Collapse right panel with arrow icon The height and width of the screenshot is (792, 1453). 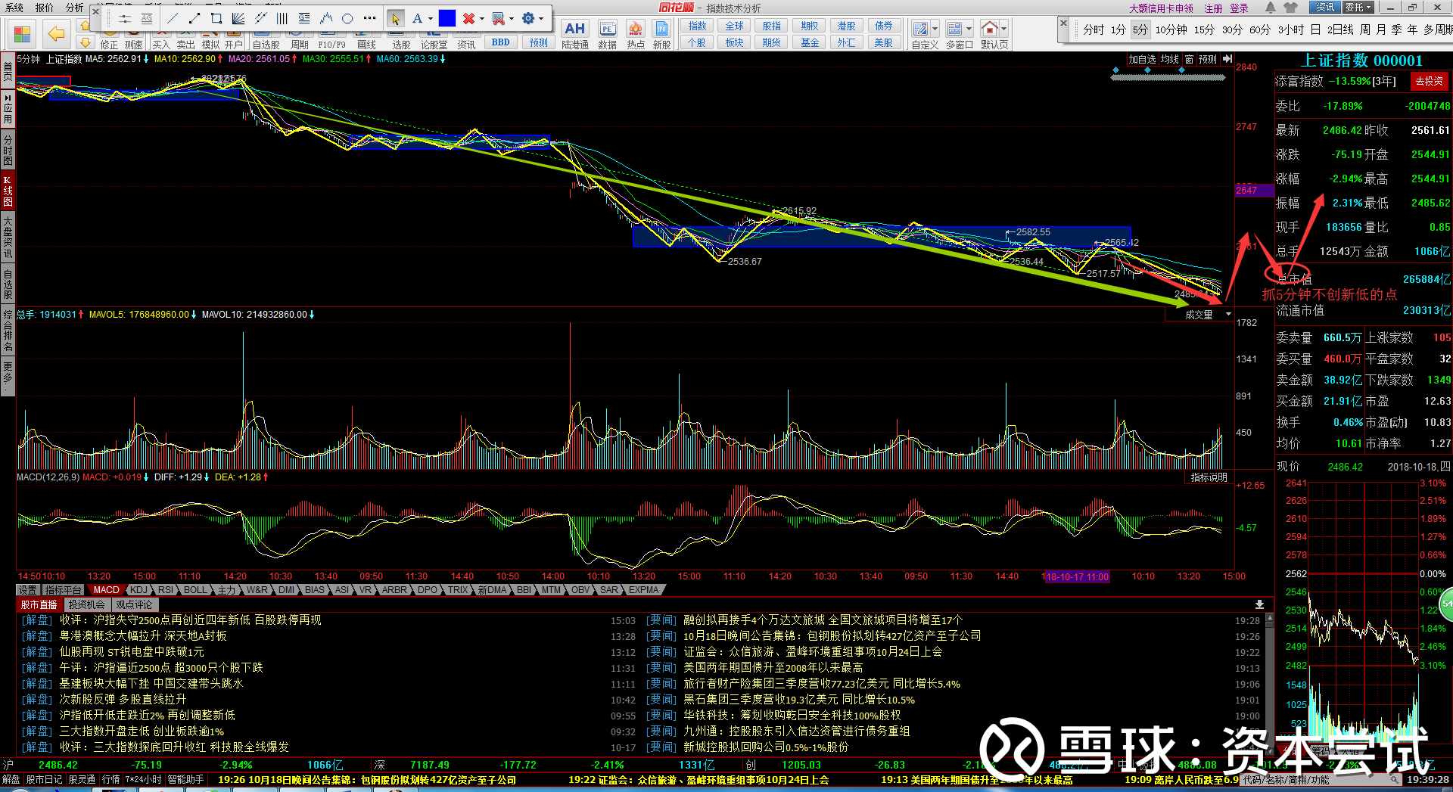(1227, 59)
